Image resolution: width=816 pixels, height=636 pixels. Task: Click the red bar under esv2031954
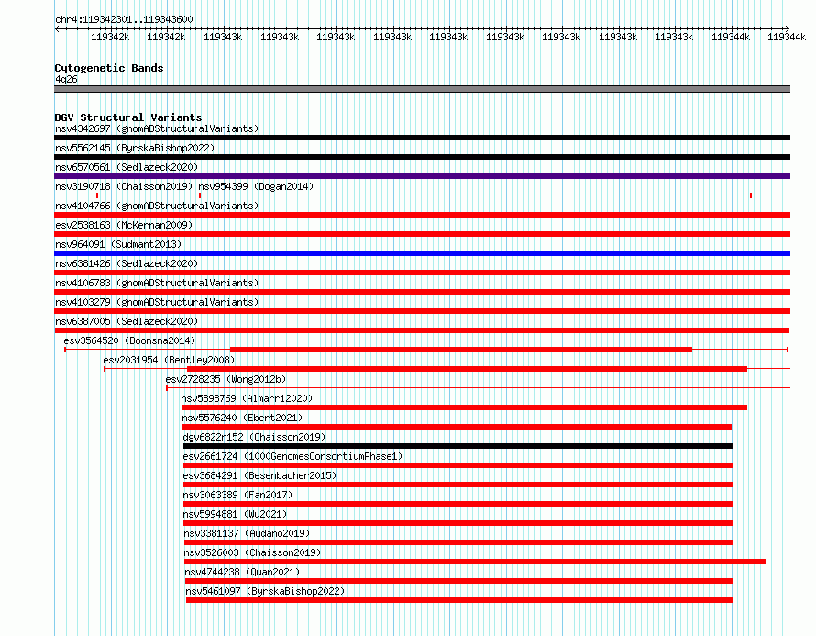pyautogui.click(x=467, y=369)
